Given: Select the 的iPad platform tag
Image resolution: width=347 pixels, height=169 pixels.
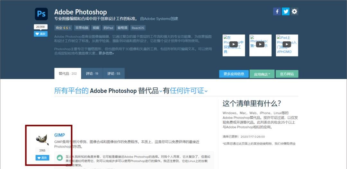Looking at the screenshot, I should coord(109,28).
